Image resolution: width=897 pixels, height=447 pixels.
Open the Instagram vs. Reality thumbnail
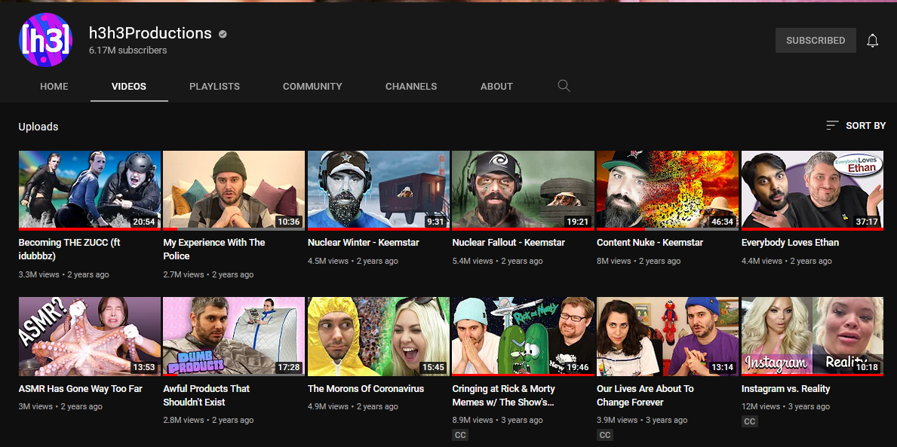(x=813, y=336)
